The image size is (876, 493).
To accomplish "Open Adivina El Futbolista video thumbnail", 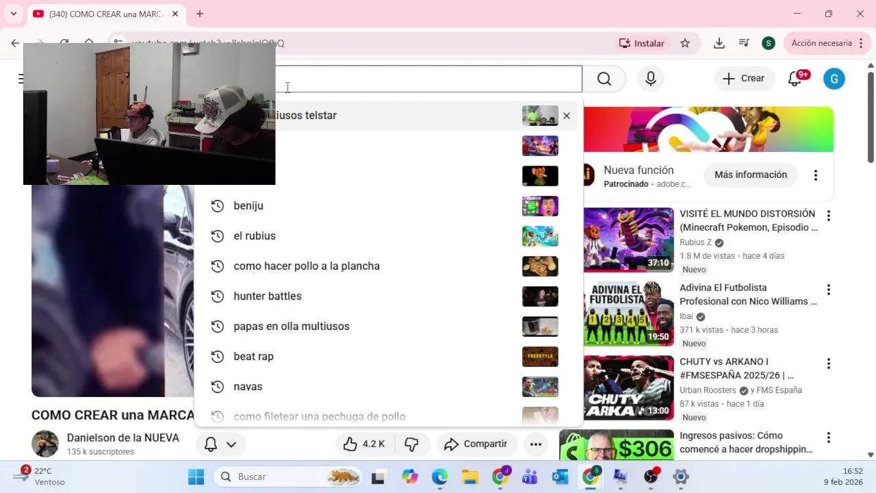I will pos(628,314).
